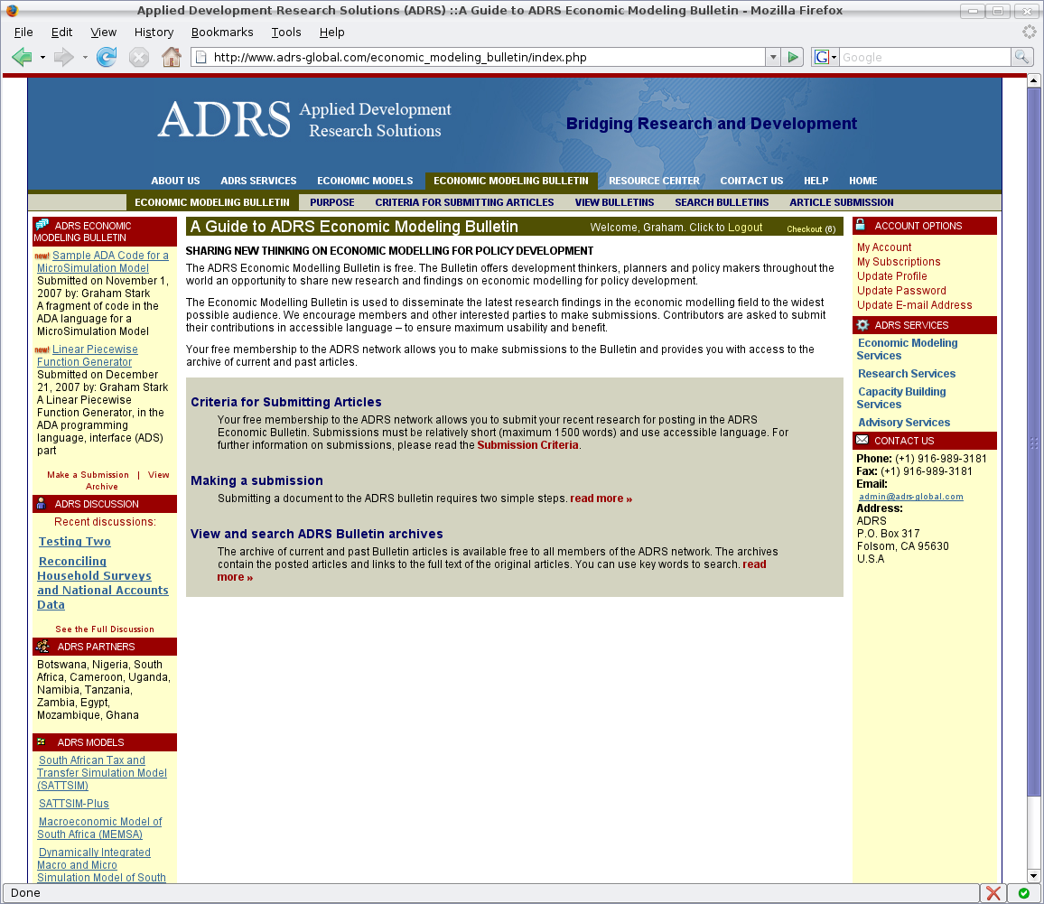Click the page vertical scrollbar
This screenshot has height=904, width=1044.
click(x=1034, y=452)
